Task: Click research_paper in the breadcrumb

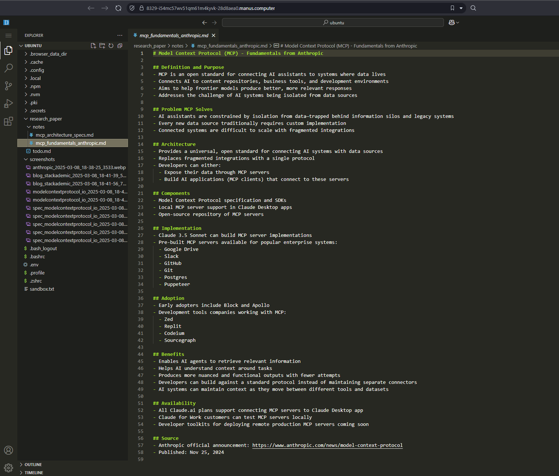Action: 150,46
